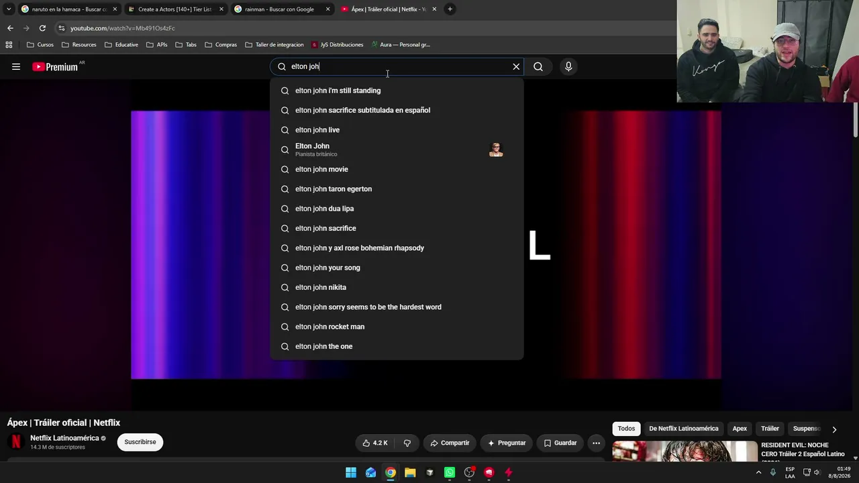Viewport: 859px width, 483px height.
Task: Click the browser address bar URL
Action: pos(123,28)
